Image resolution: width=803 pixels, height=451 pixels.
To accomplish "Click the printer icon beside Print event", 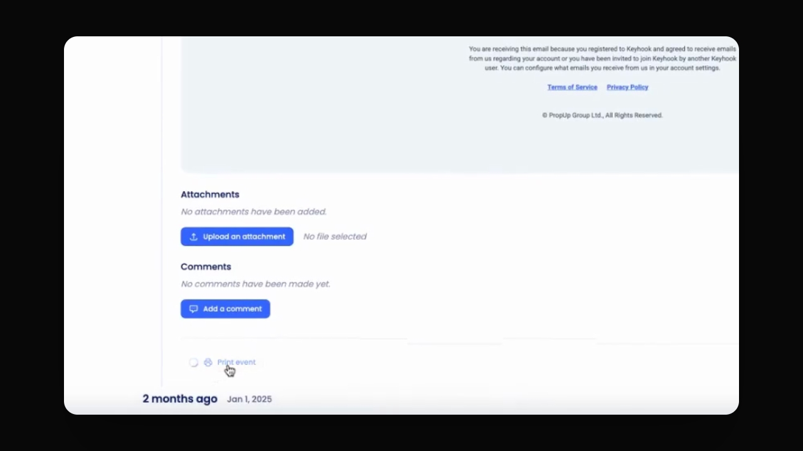I will (208, 362).
